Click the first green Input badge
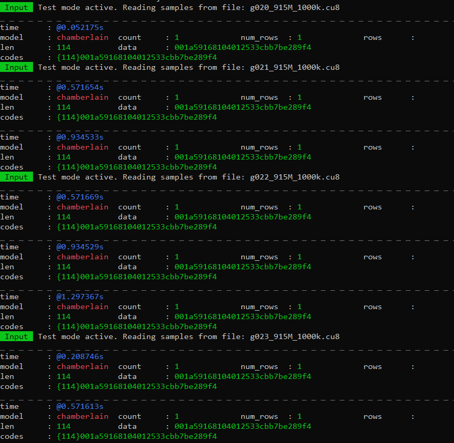The image size is (454, 443). 16,7
